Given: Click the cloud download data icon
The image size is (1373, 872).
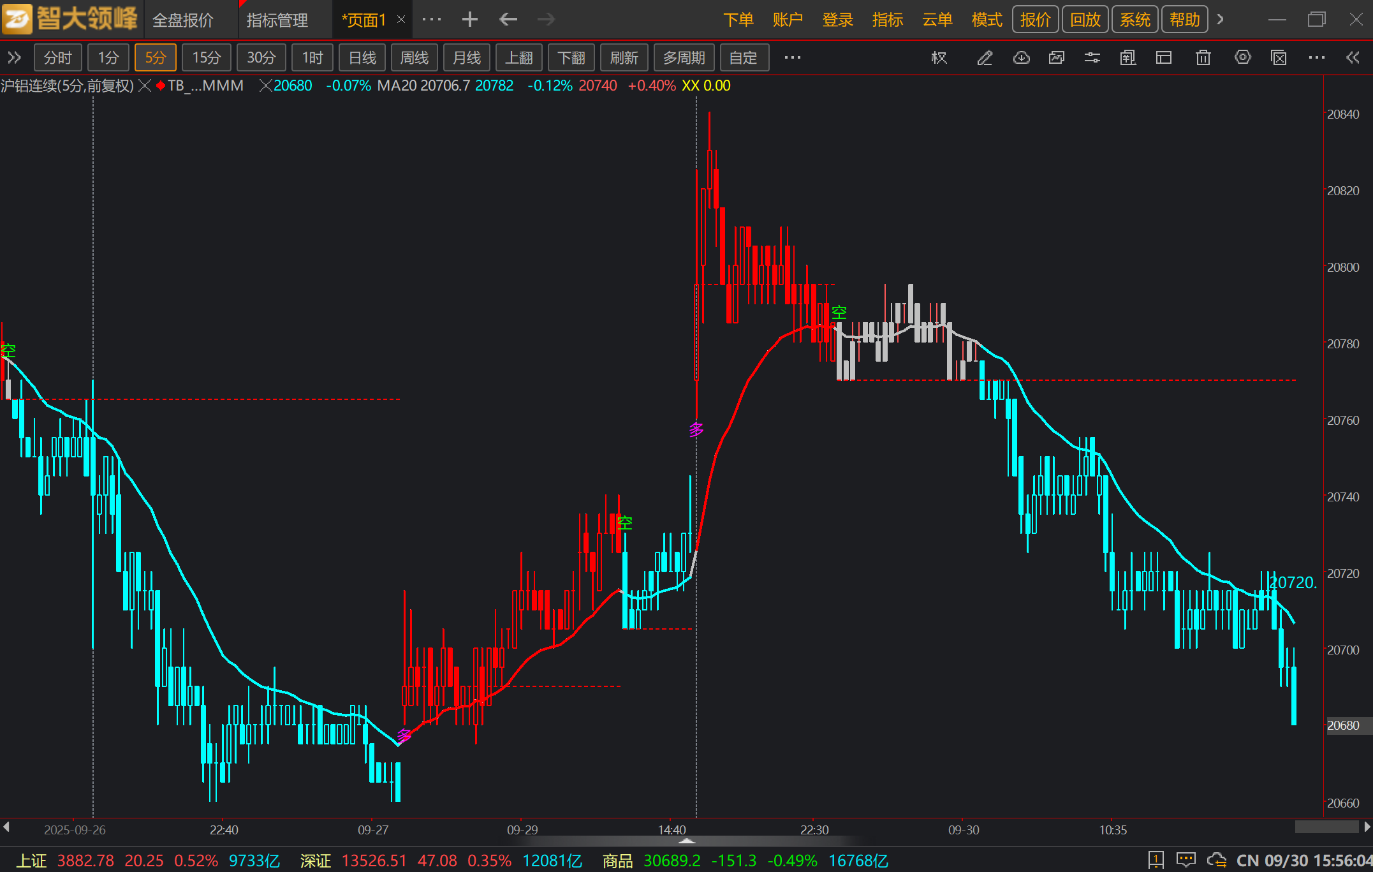Looking at the screenshot, I should pyautogui.click(x=1021, y=58).
